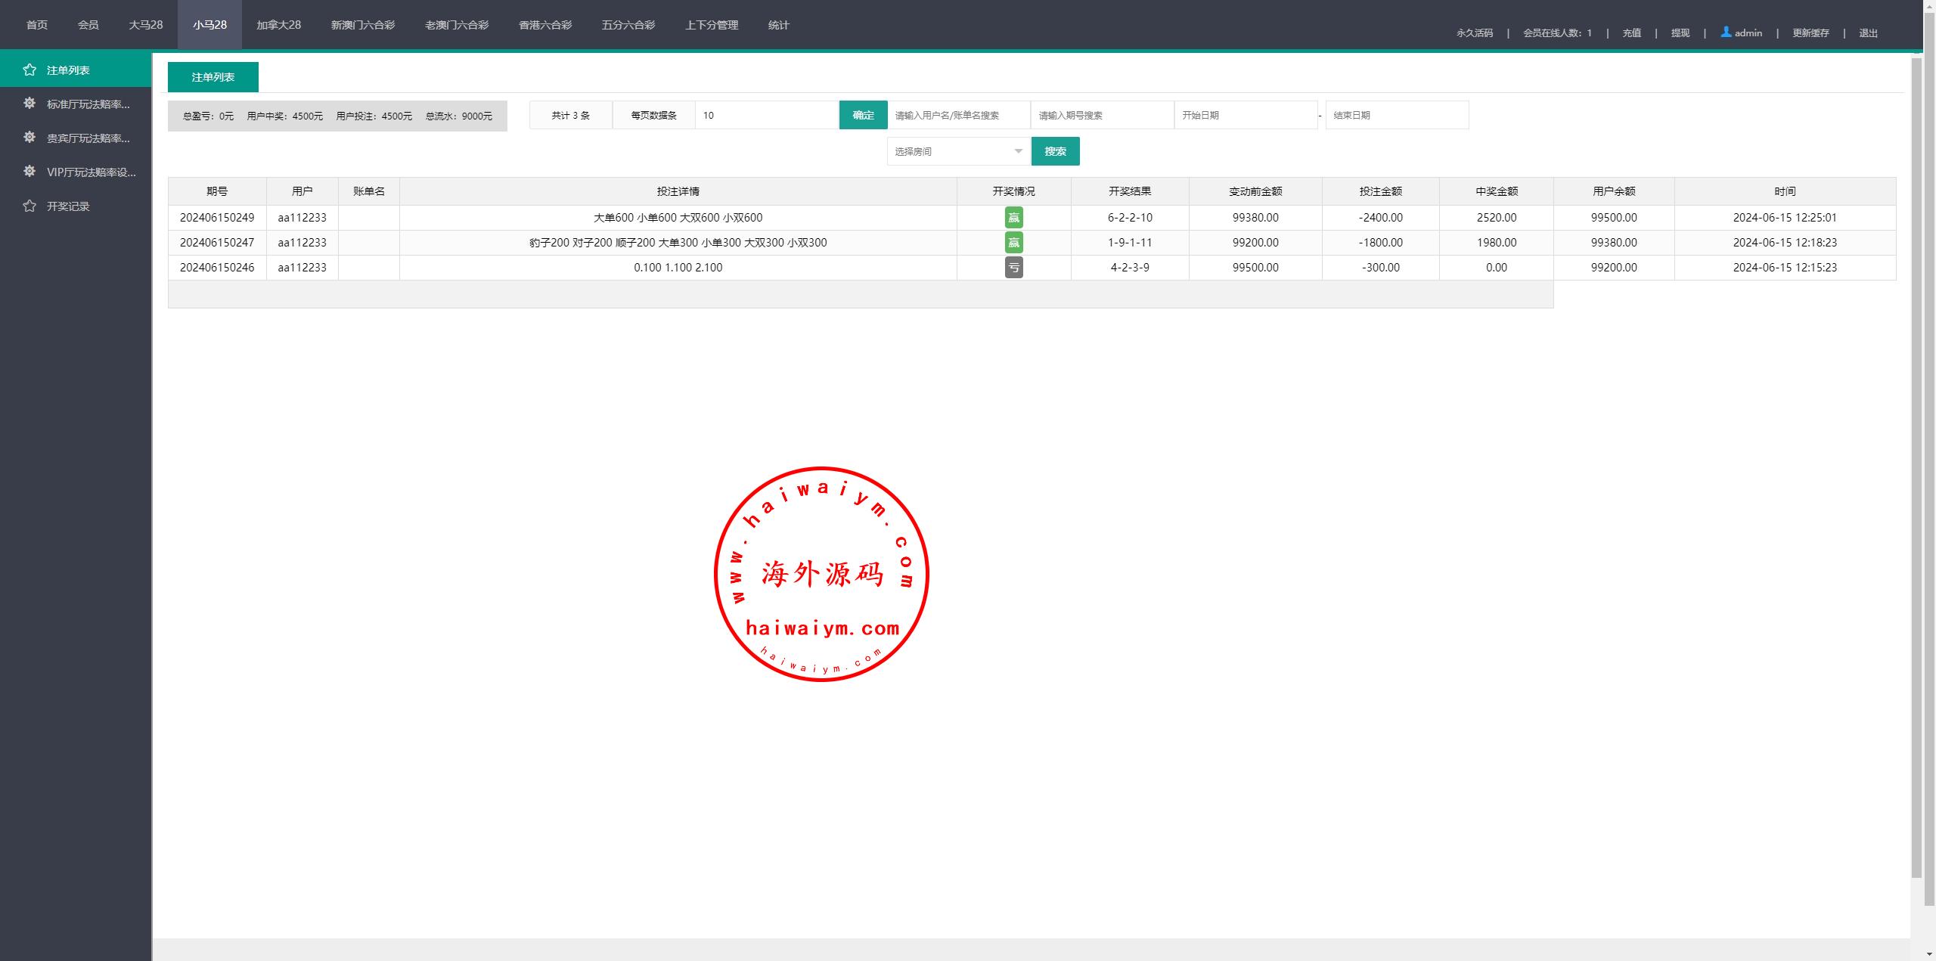Open the 香港六合彩 menu
Image resolution: width=1936 pixels, height=961 pixels.
(x=544, y=25)
